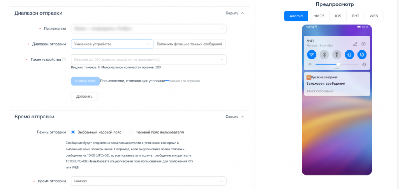
Task: Tap the auto-rotate icon in phone preview
Action: pyautogui.click(x=362, y=55)
